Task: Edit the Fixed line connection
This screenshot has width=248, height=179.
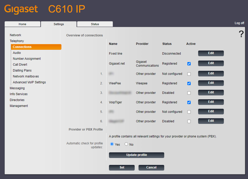Action: [x=211, y=53]
